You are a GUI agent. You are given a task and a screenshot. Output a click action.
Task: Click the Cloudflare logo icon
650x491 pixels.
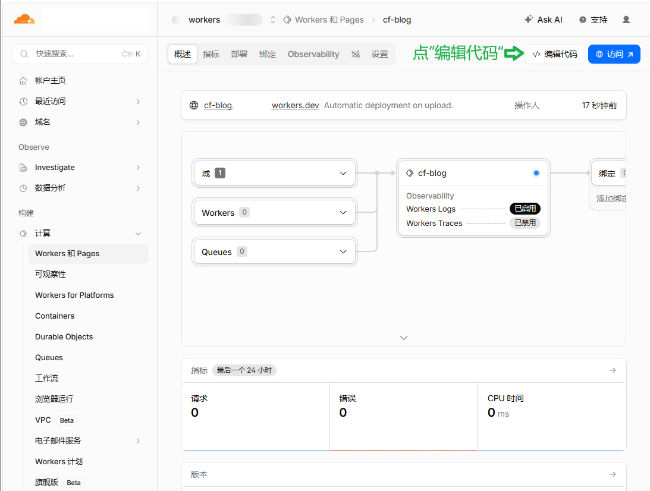[x=24, y=19]
